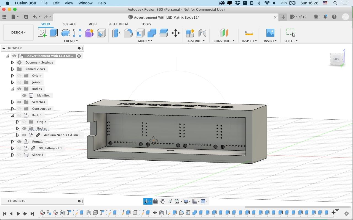Hide the MainBox body

[24, 95]
